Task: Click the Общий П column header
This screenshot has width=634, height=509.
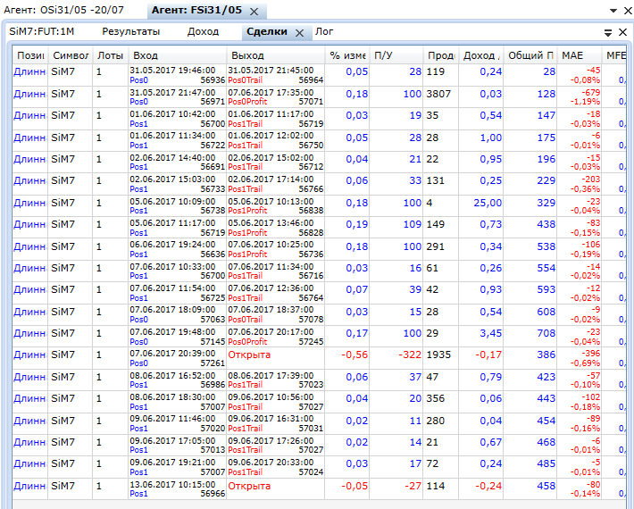Action: click(x=530, y=55)
